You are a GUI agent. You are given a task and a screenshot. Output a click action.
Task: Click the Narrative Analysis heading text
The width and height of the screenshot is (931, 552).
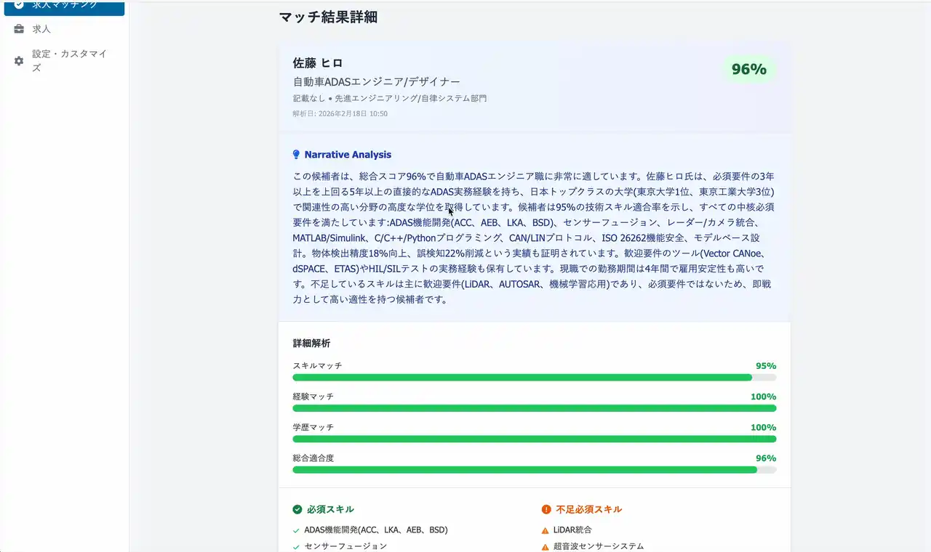pyautogui.click(x=348, y=155)
